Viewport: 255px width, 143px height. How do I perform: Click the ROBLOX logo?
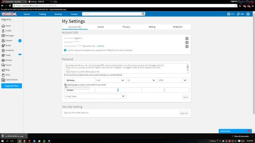[x=9, y=14]
